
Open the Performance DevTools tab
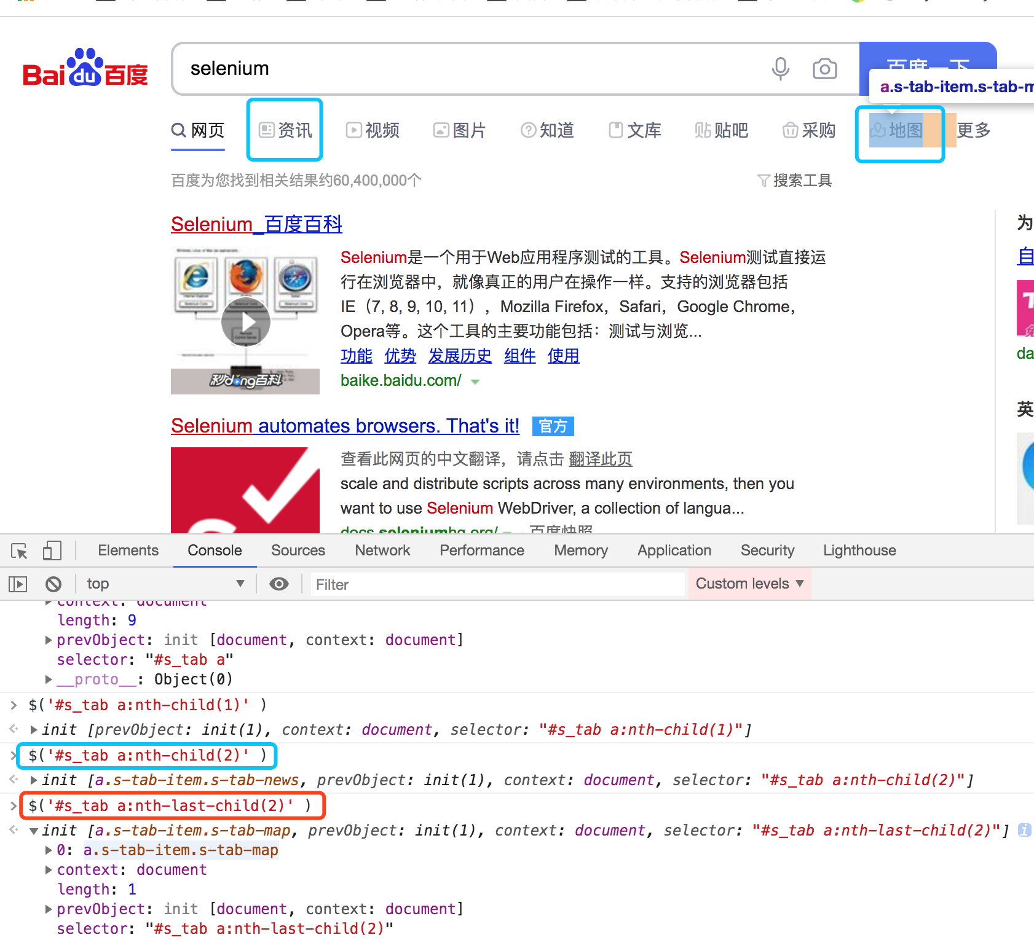tap(482, 550)
